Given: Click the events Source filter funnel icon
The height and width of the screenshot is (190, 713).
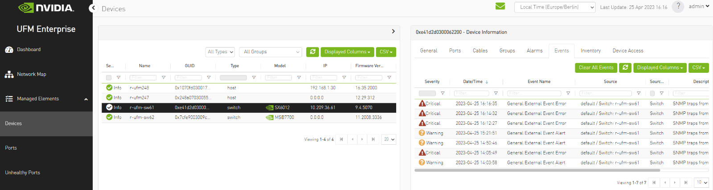Looking at the screenshot, I should 639,93.
